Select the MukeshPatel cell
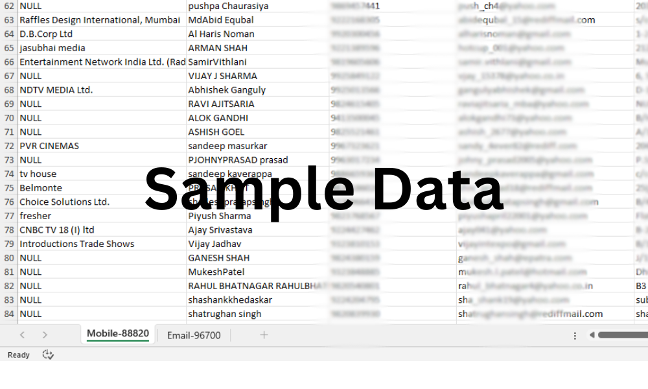The width and height of the screenshot is (648, 389). pos(258,272)
